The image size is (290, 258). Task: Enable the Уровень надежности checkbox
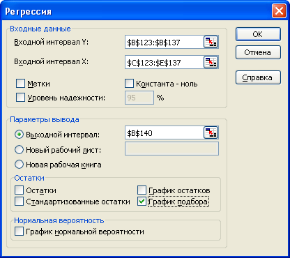point(20,98)
